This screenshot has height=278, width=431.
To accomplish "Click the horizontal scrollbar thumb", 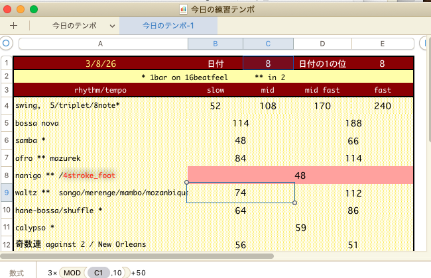I will click(x=137, y=255).
